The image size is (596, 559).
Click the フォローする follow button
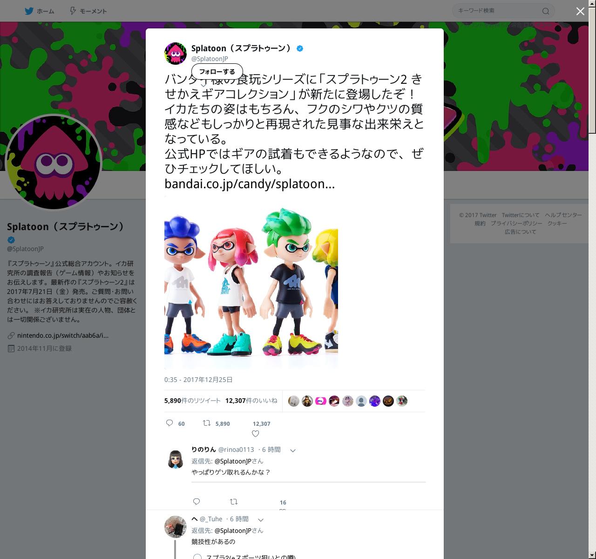[217, 72]
